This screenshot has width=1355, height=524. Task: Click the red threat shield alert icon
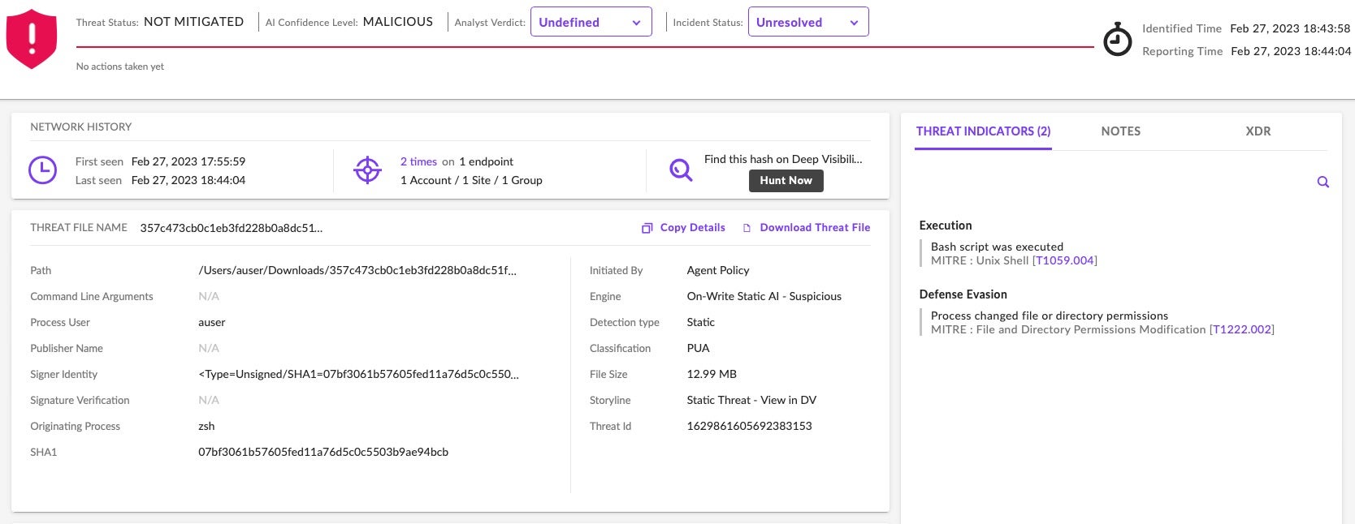tap(32, 39)
